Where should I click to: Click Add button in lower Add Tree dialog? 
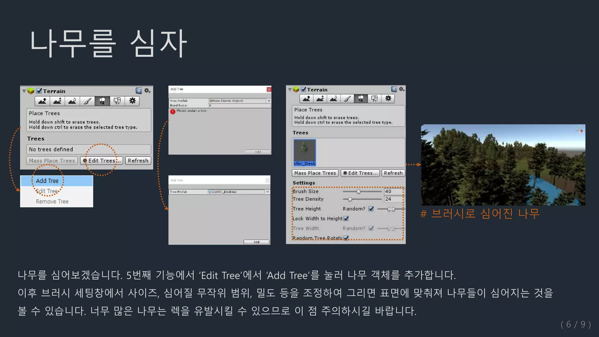pyautogui.click(x=257, y=242)
